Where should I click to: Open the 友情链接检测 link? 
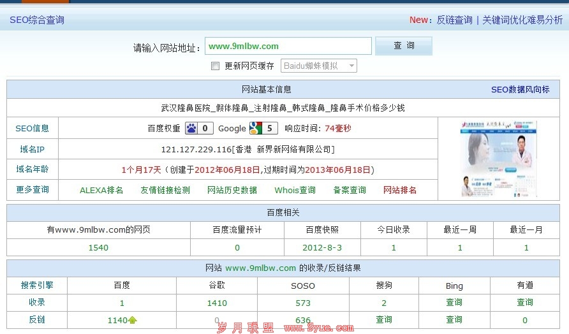coord(165,190)
